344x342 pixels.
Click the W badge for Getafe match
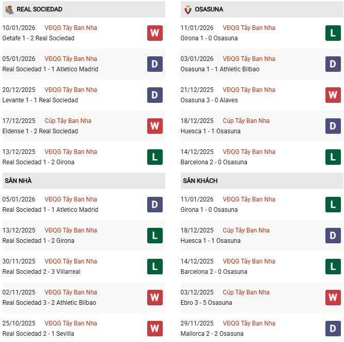(154, 33)
